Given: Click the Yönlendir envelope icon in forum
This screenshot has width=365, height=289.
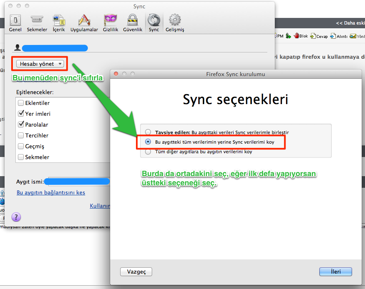Looking at the screenshot, I should pos(353,36).
